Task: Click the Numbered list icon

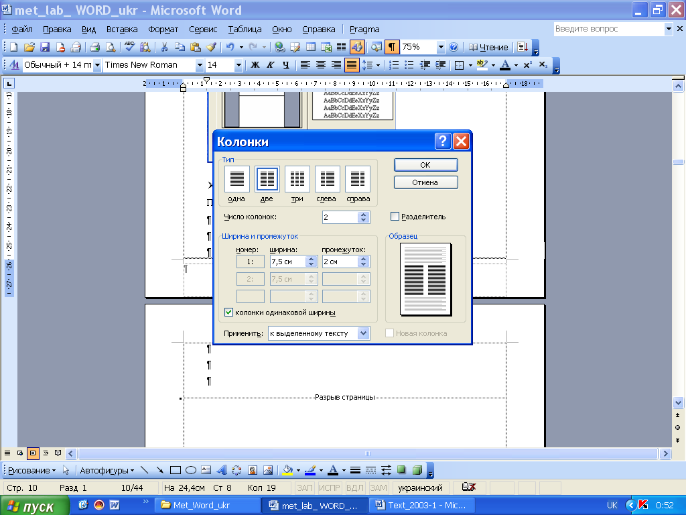Action: pos(394,65)
